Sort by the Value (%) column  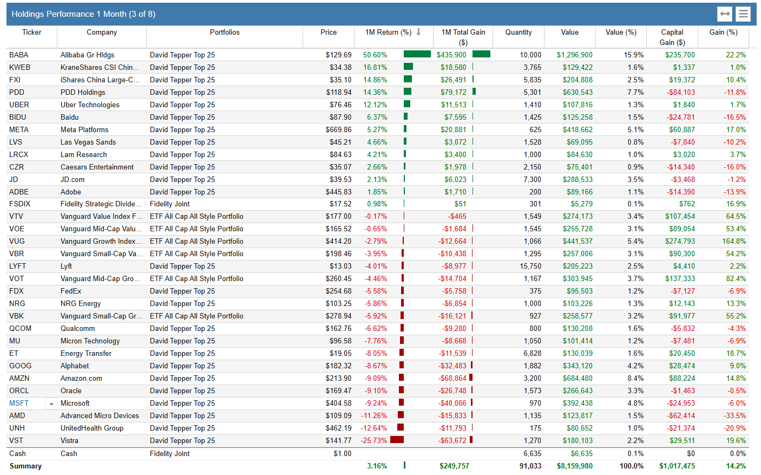621,32
